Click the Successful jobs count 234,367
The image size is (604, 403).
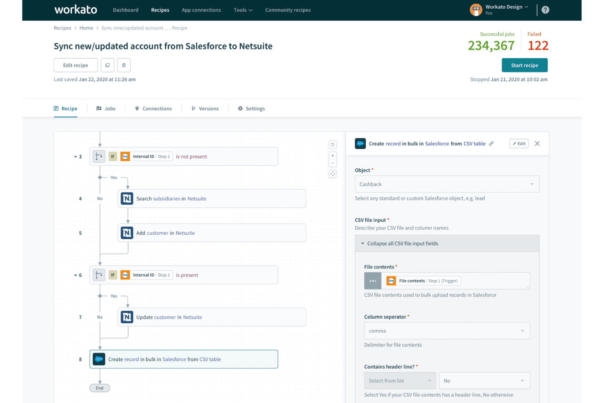[x=491, y=45]
